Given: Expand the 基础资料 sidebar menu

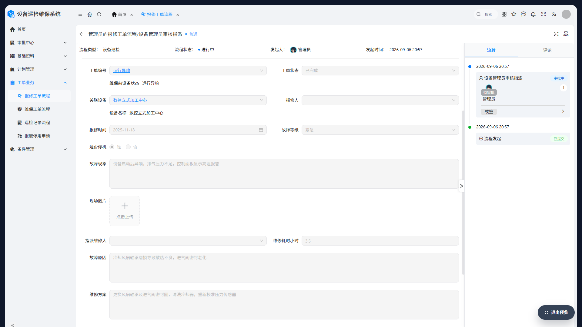Looking at the screenshot, I should (x=39, y=56).
